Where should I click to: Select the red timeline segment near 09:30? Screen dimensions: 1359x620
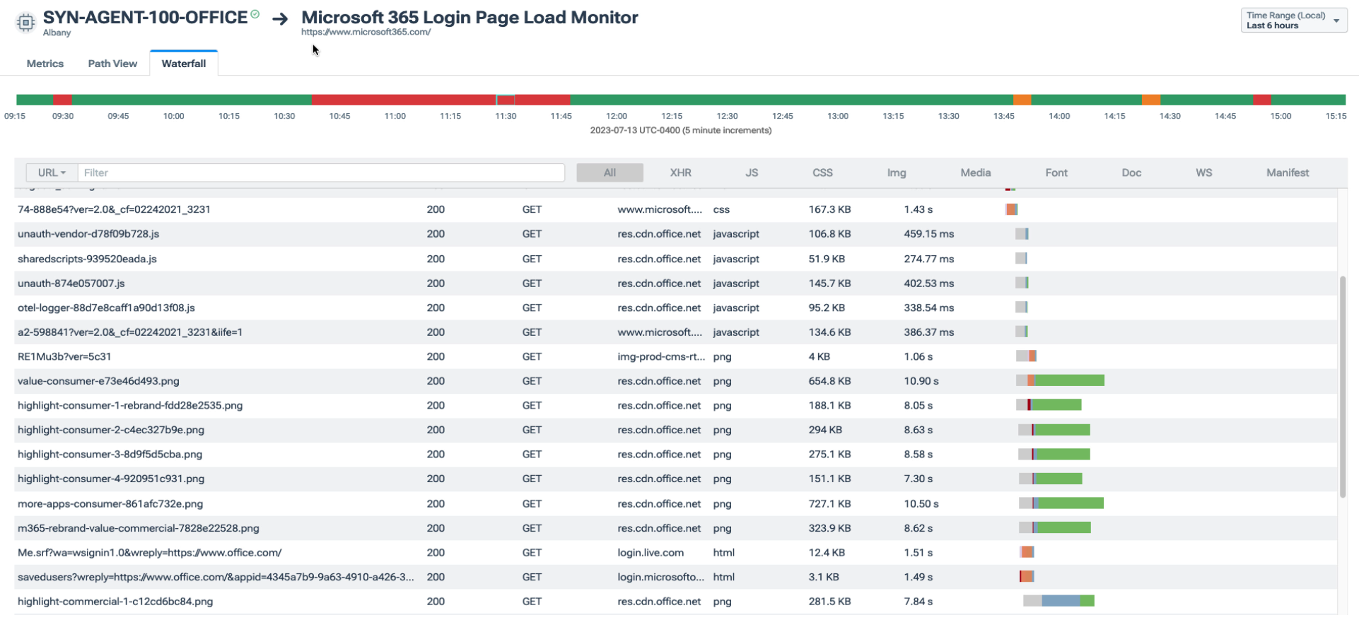coord(62,100)
